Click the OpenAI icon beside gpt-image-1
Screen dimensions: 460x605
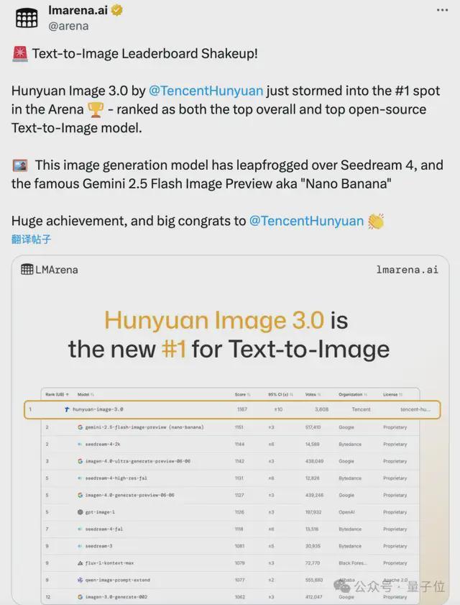[80, 512]
